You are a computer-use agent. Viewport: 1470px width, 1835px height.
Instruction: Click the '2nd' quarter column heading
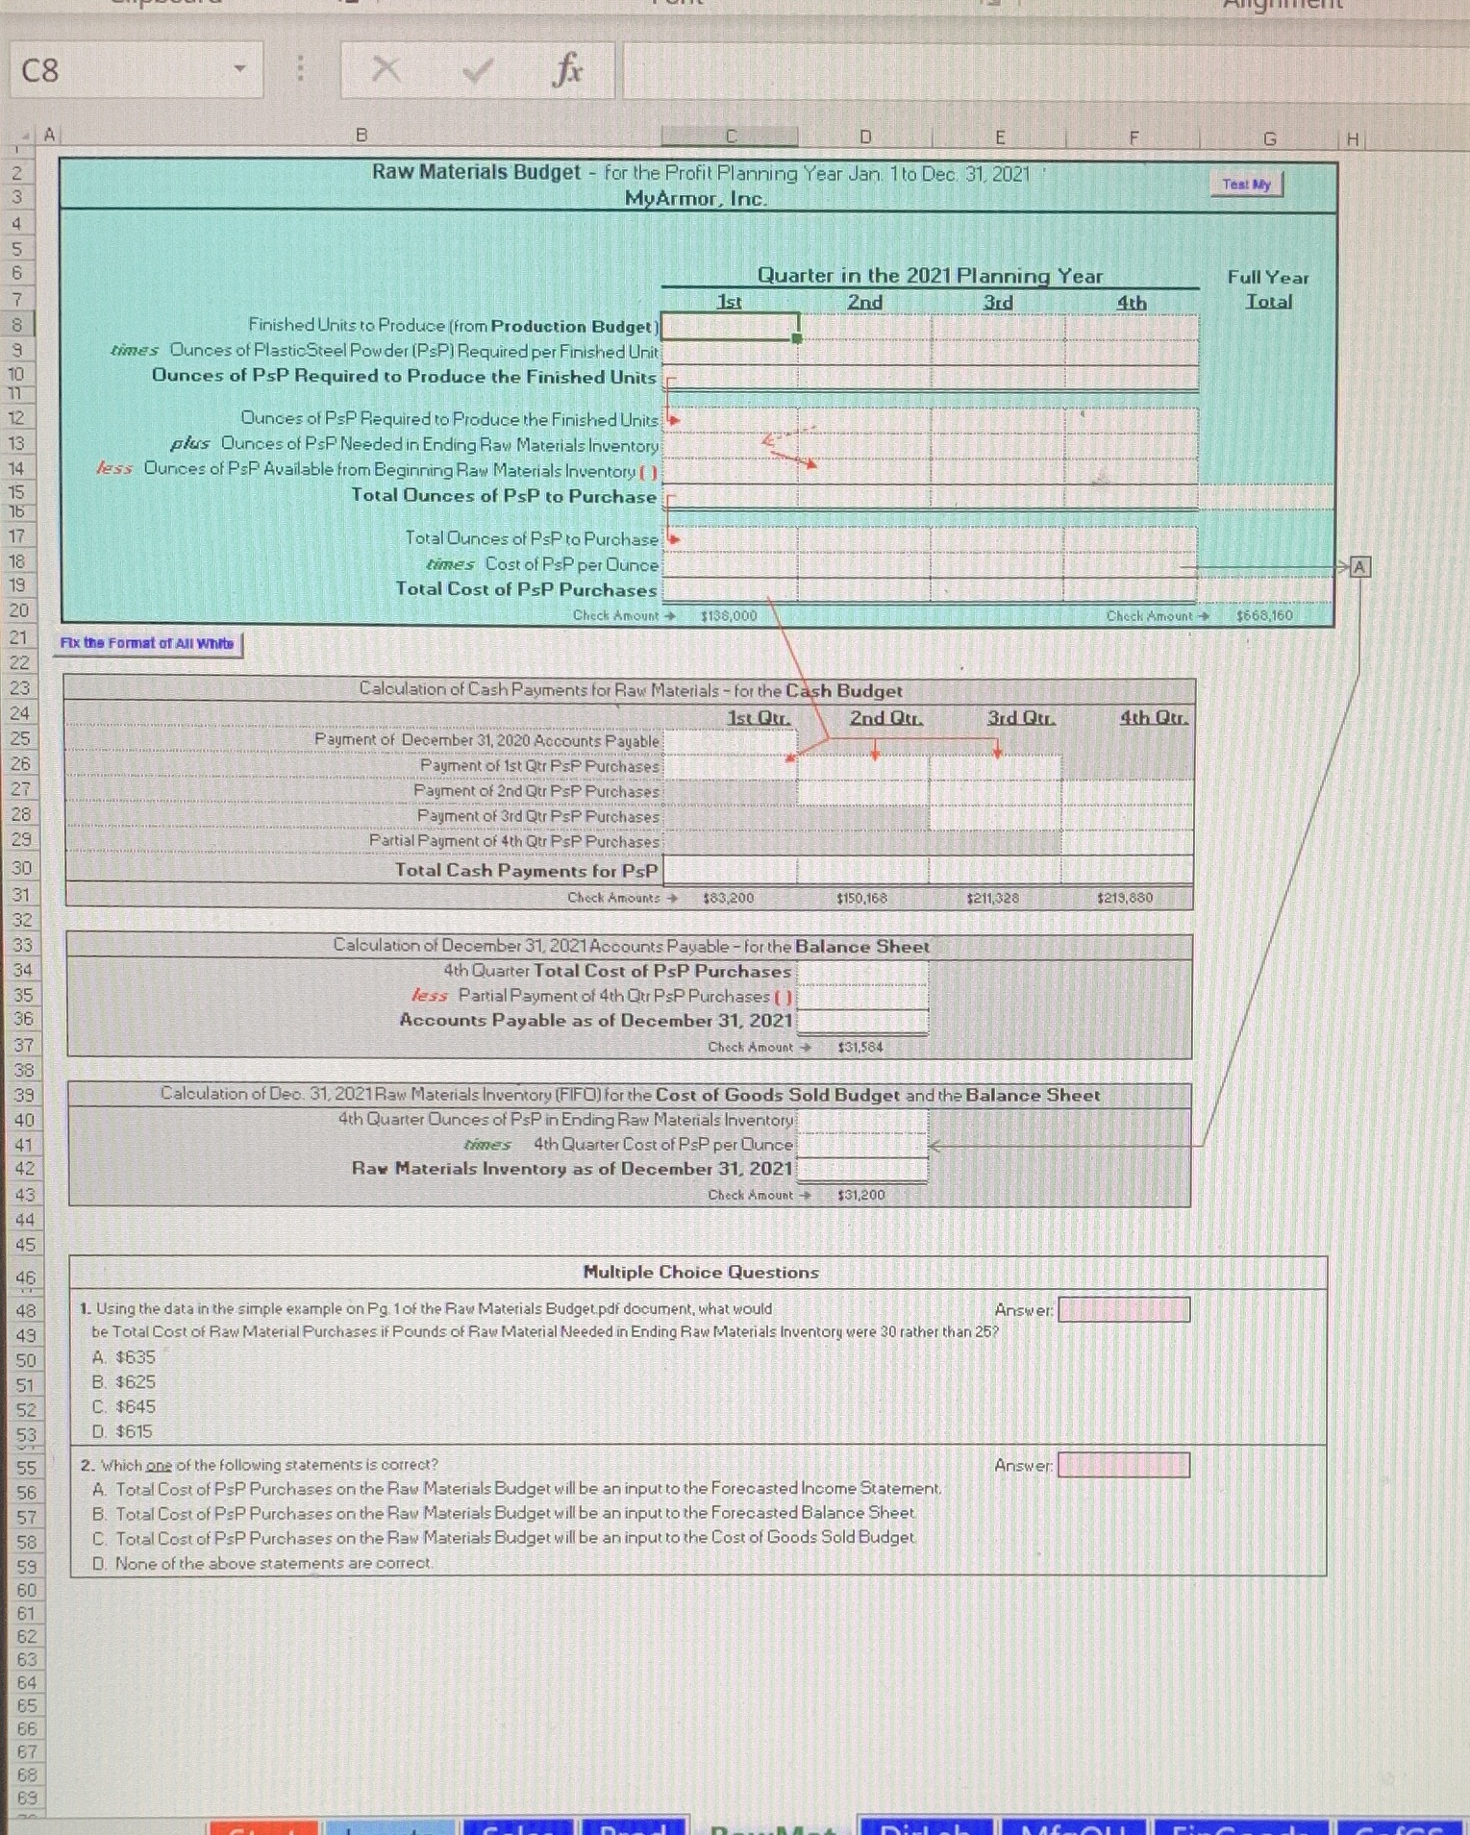864,302
